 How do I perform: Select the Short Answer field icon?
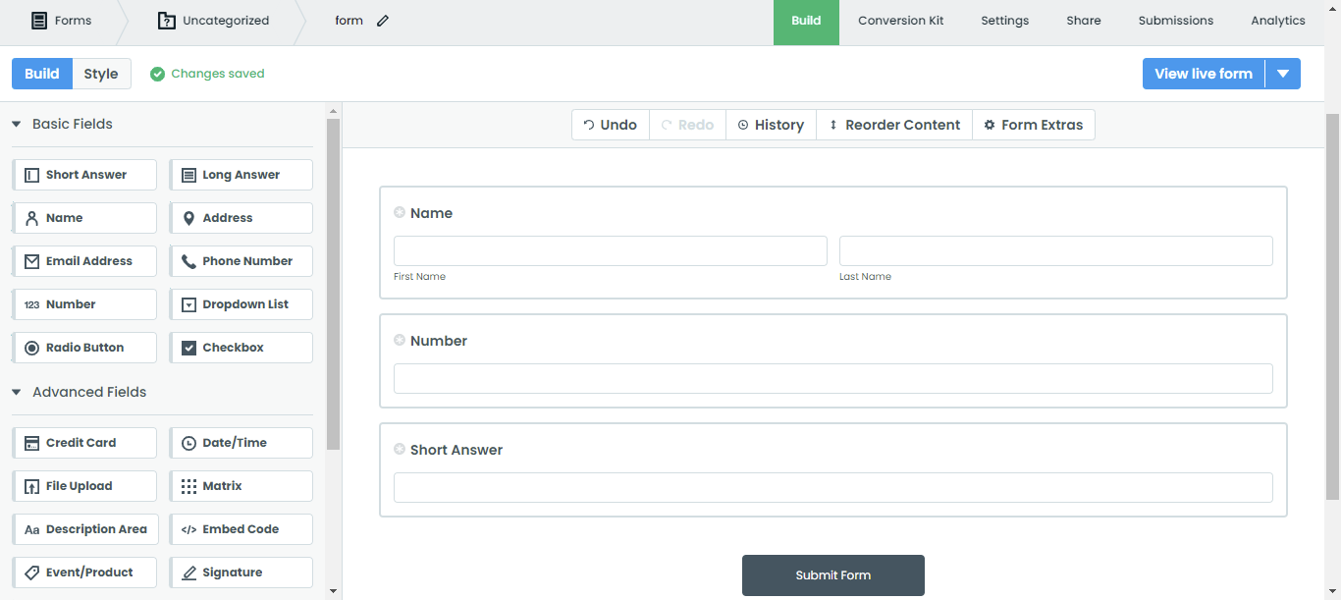coord(30,174)
